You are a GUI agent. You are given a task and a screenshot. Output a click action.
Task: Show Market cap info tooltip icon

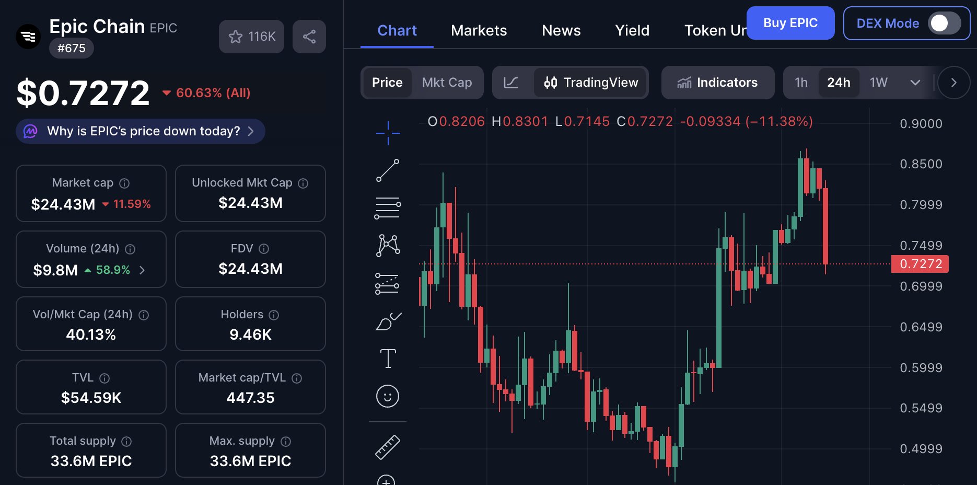pyautogui.click(x=124, y=183)
